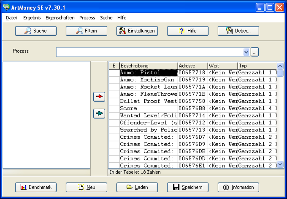Click the Wert cell of Ammo: MachineGun

(x=223, y=80)
